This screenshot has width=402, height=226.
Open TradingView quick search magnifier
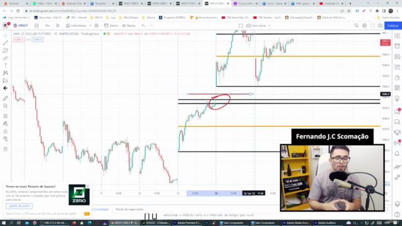click(x=356, y=26)
